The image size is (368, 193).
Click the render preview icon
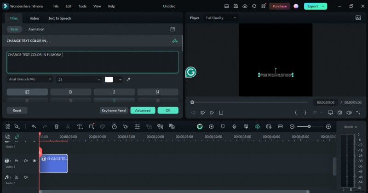tap(211, 127)
